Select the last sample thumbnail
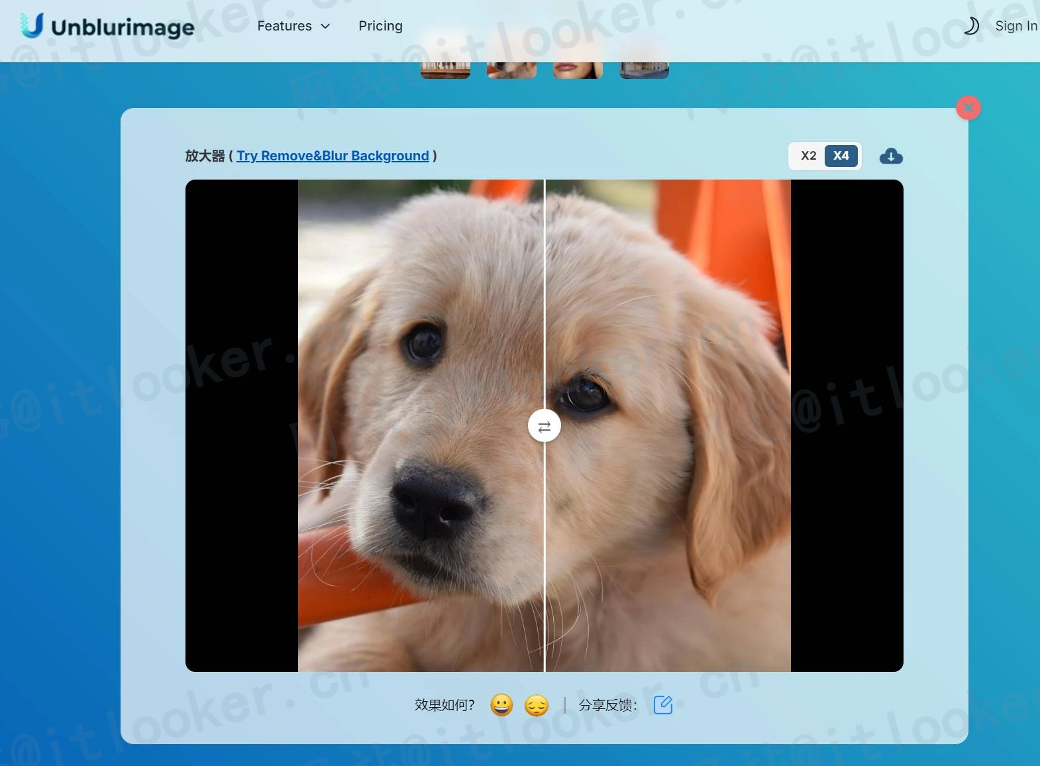 [x=644, y=70]
